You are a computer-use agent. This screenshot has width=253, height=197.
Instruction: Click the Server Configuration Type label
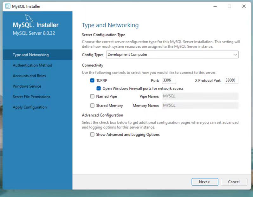(103, 35)
